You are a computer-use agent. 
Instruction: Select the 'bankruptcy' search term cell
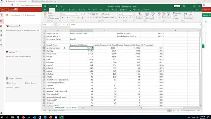tap(58, 54)
